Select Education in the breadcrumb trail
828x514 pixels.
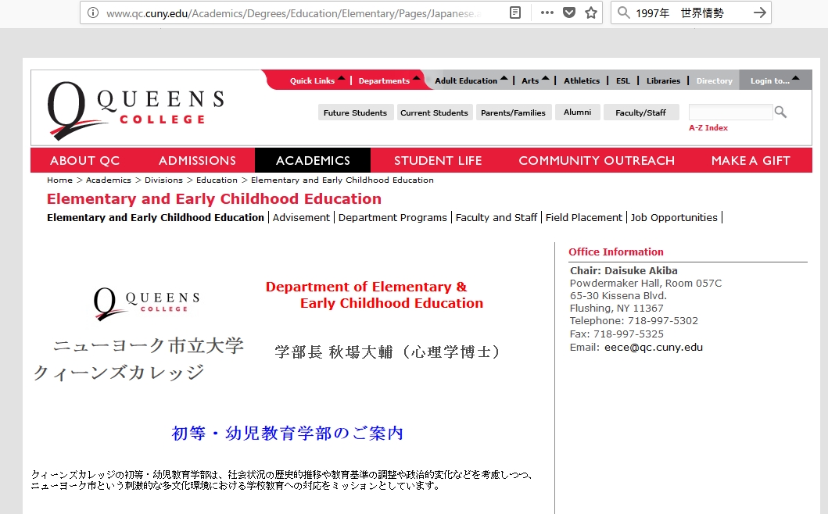pyautogui.click(x=217, y=180)
